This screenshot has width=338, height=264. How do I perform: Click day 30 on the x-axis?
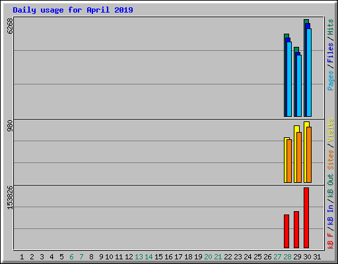coord(307,257)
